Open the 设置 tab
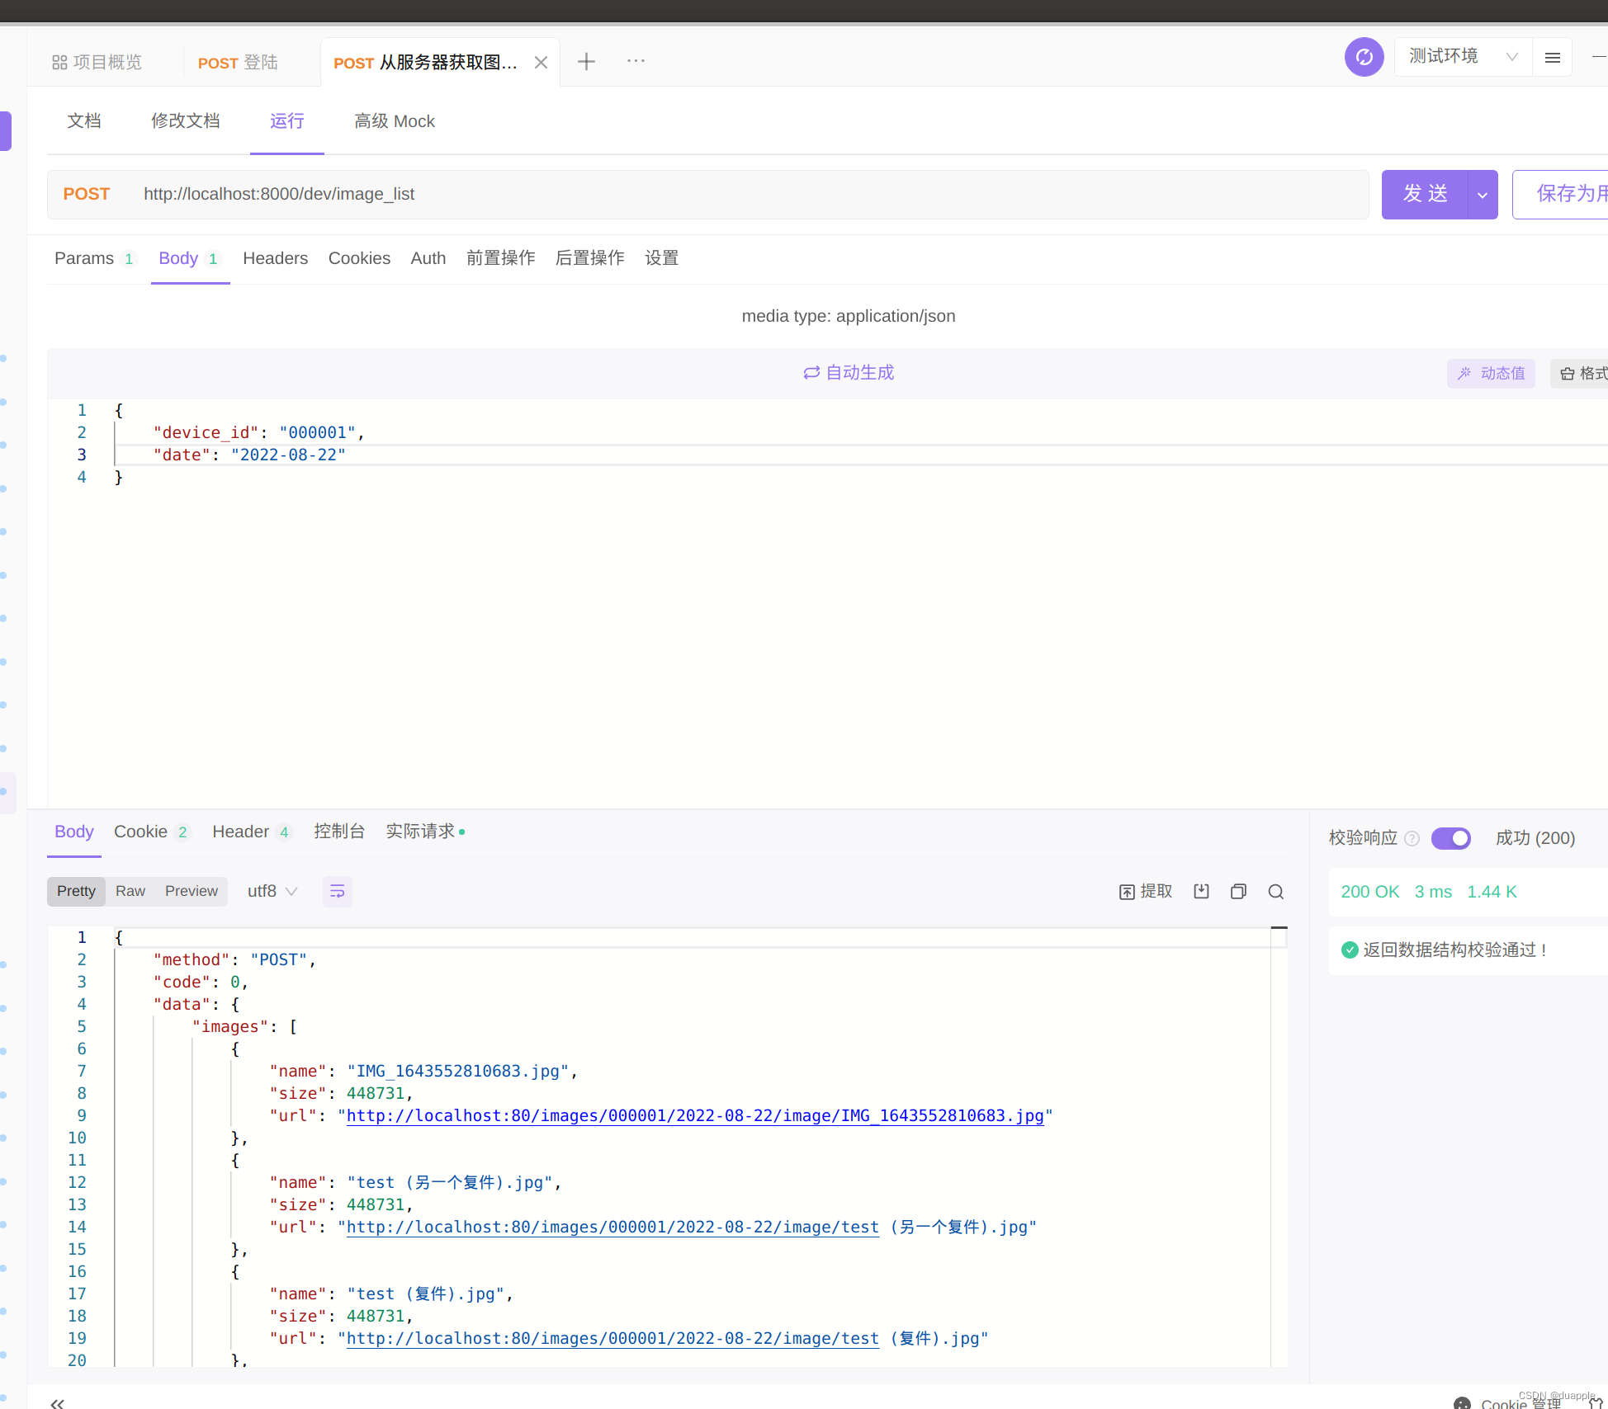 (x=662, y=259)
